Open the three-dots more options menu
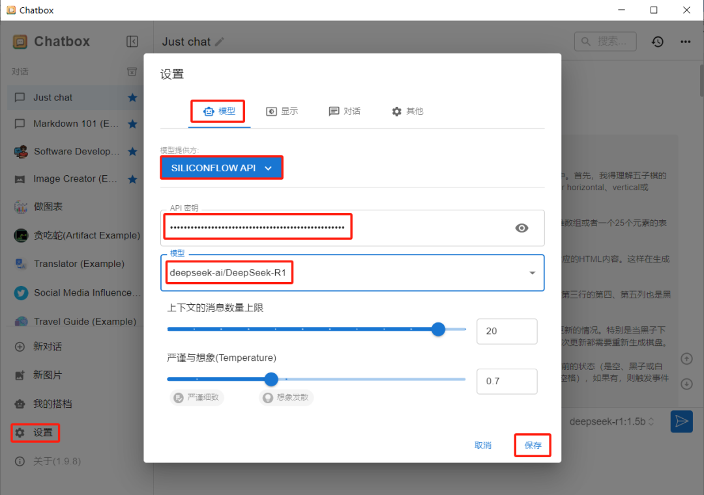Viewport: 704px width, 495px height. pyautogui.click(x=685, y=42)
